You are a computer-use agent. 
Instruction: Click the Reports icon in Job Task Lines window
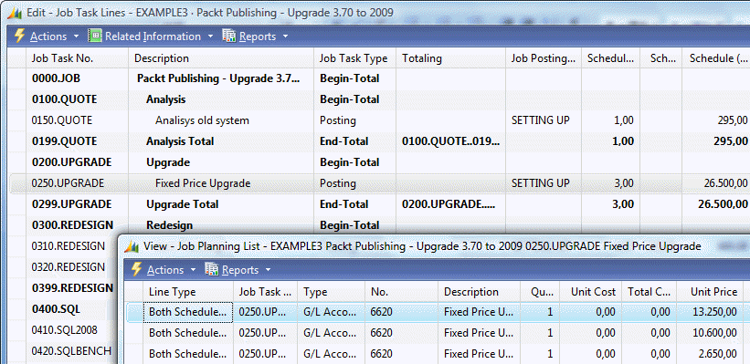point(229,36)
